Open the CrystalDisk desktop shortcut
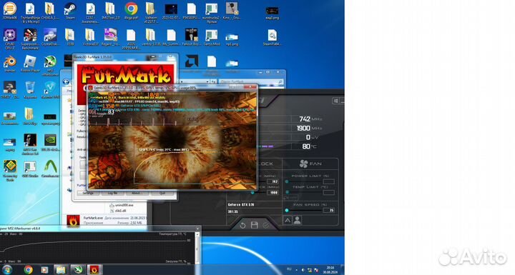 coord(50,36)
